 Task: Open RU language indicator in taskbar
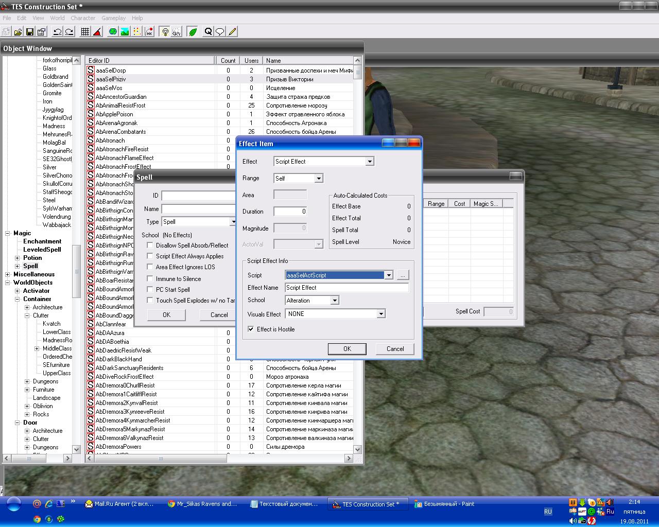point(548,512)
